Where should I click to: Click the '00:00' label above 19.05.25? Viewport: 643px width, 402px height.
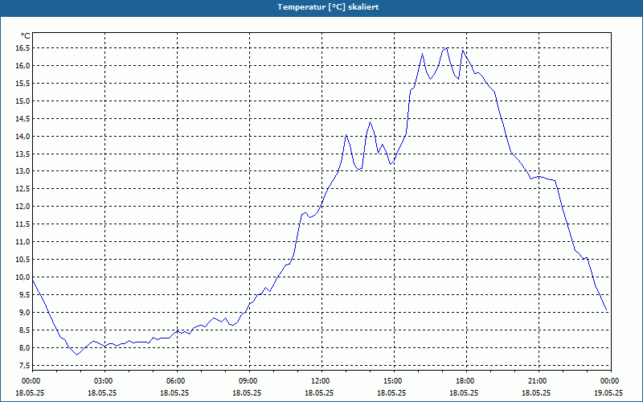tap(611, 381)
